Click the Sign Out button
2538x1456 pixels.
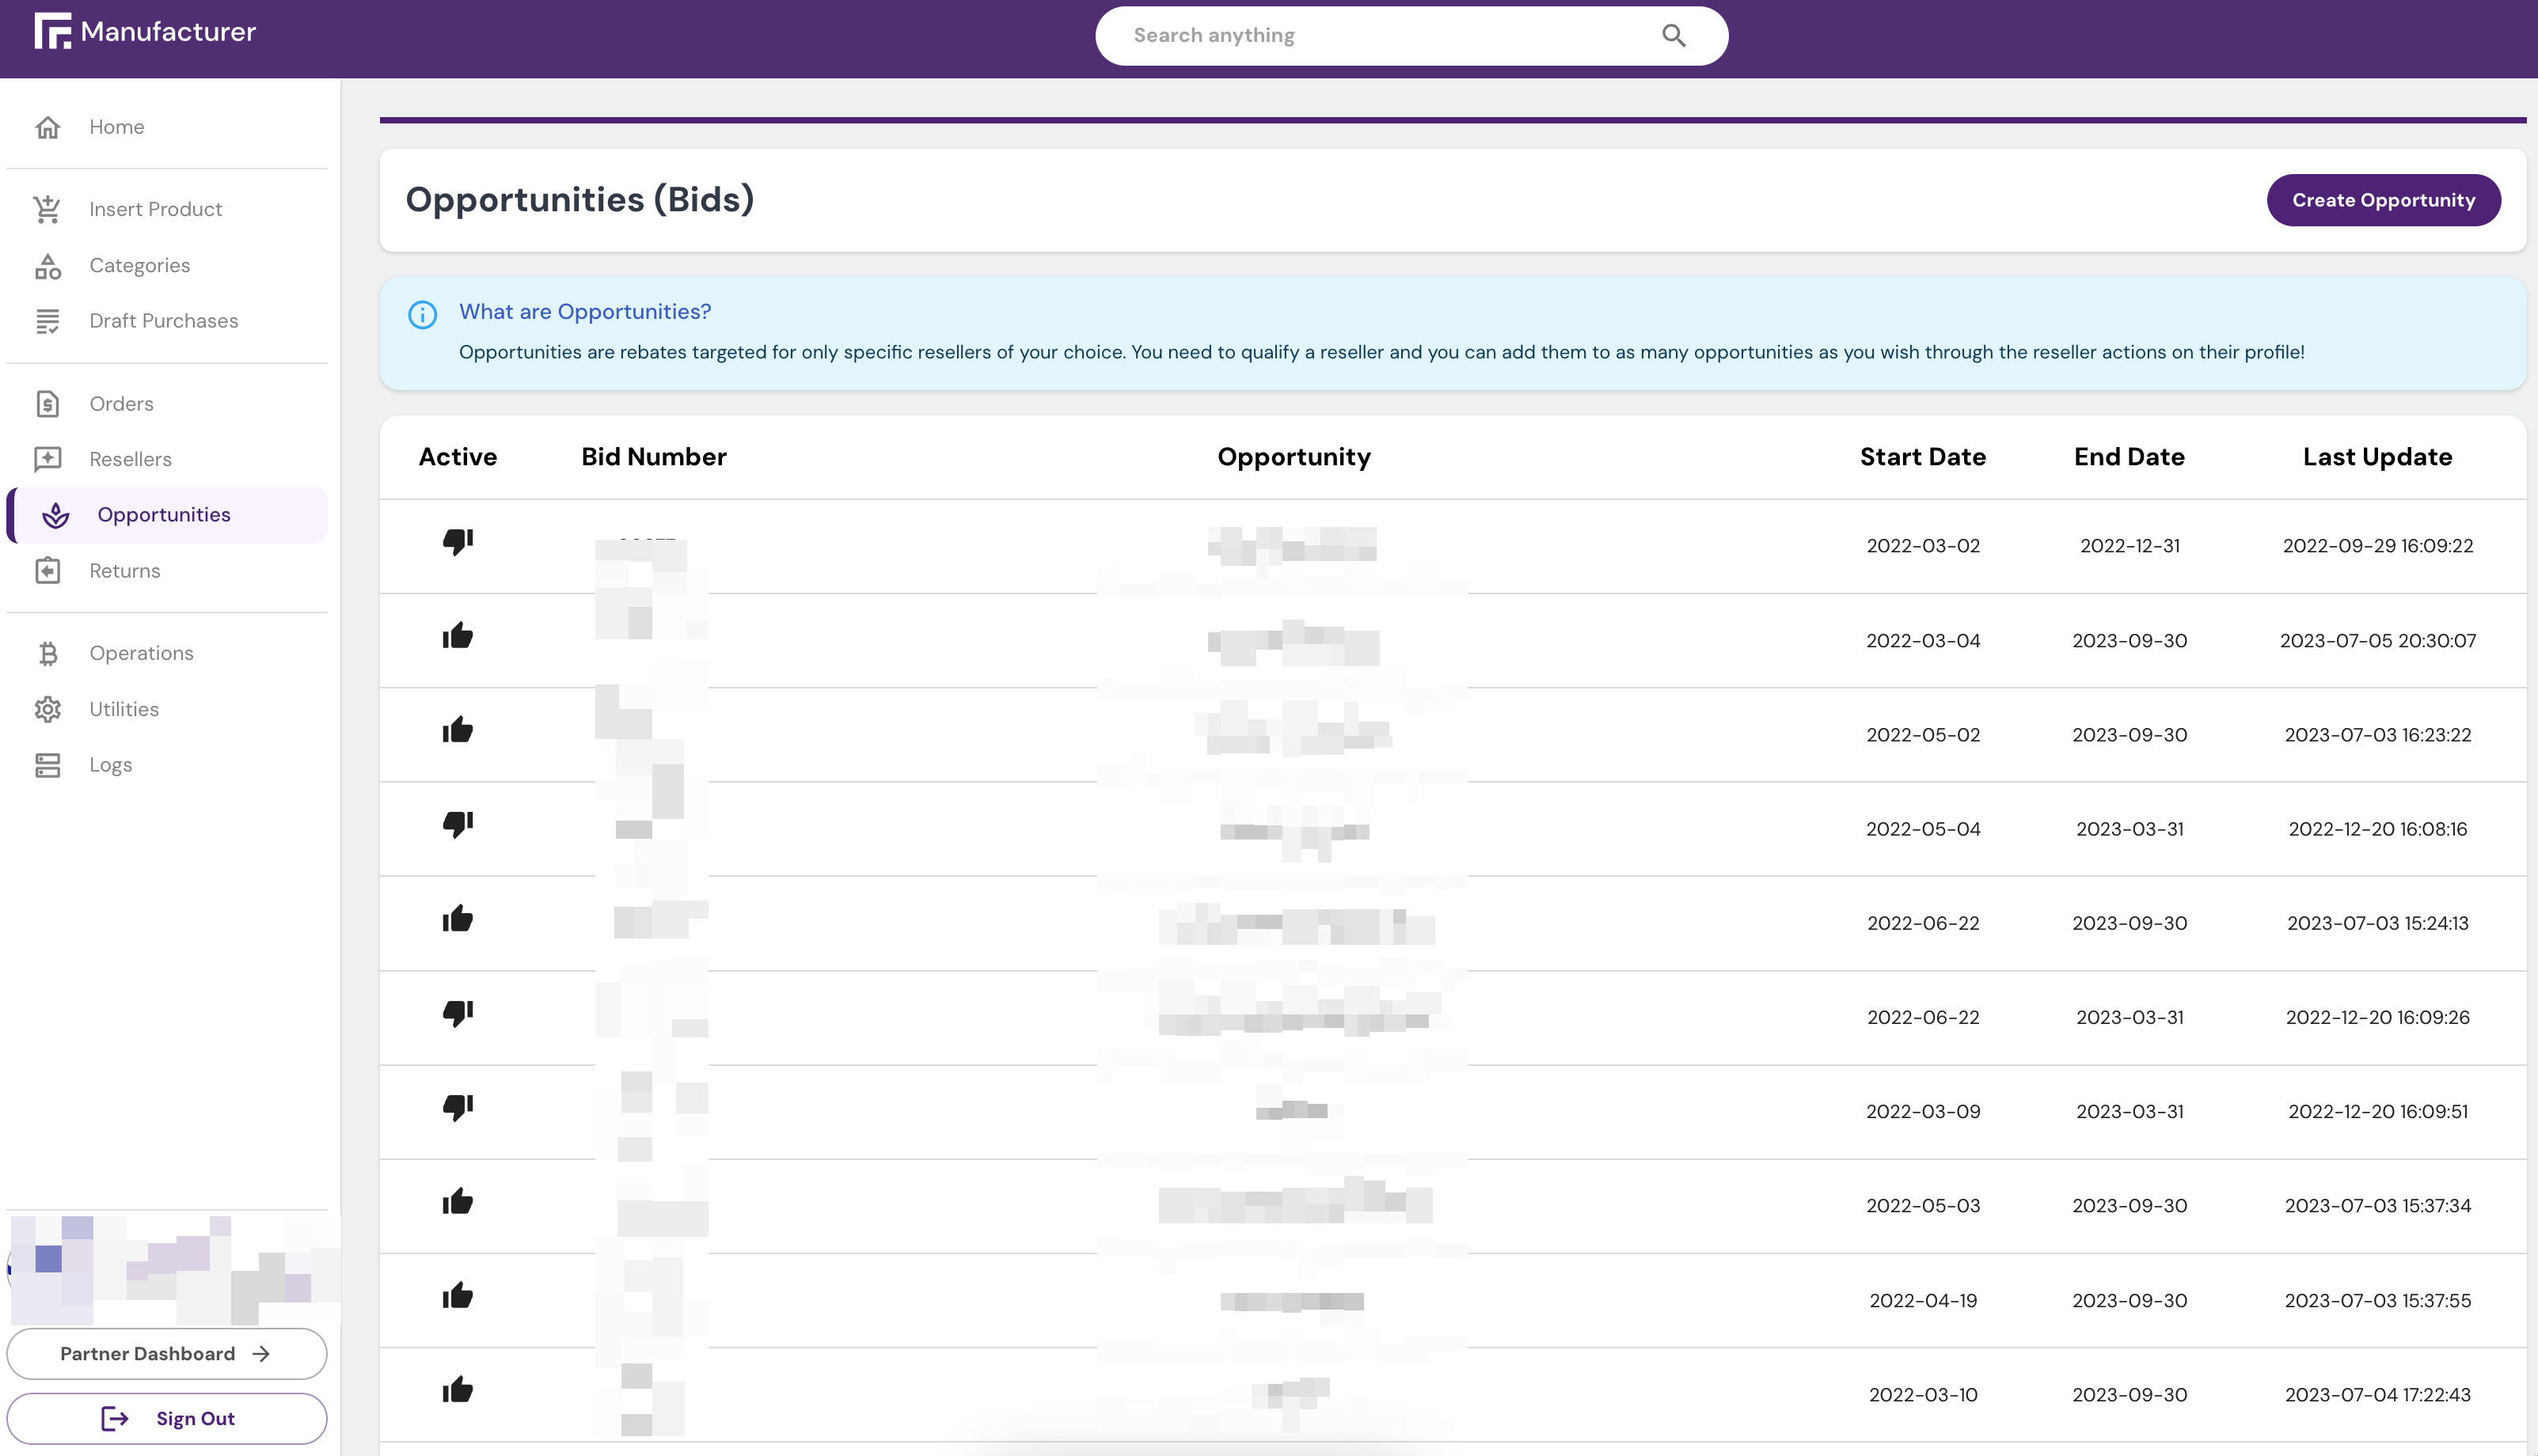tap(167, 1418)
